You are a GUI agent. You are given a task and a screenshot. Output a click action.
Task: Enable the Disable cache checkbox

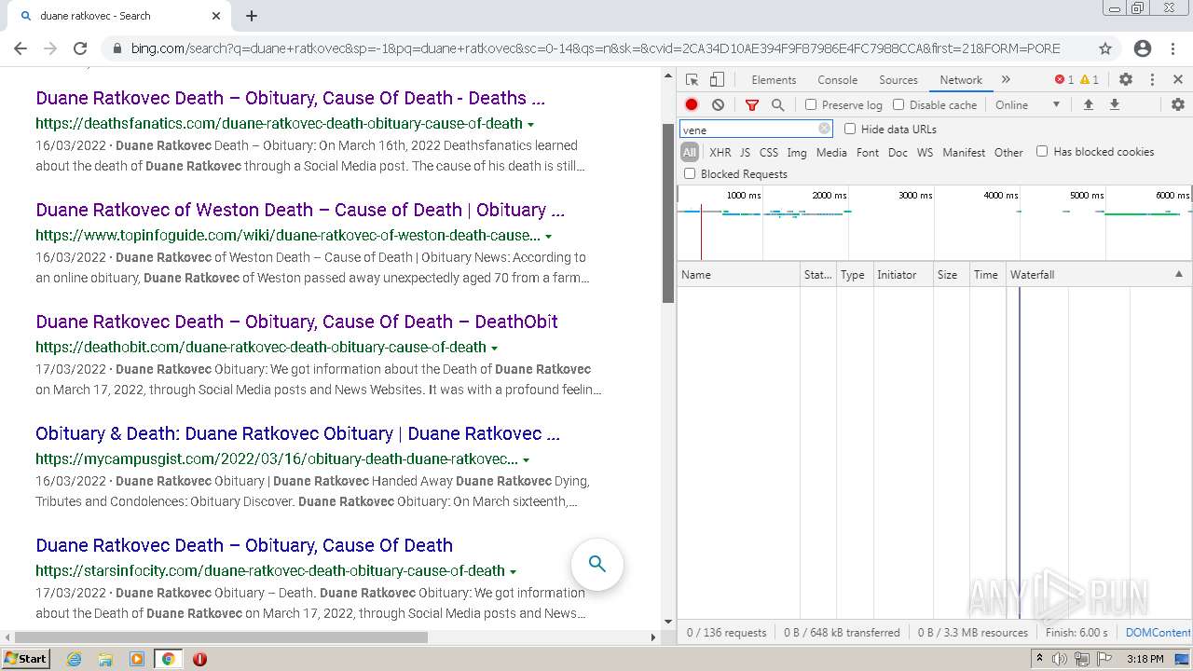point(898,105)
